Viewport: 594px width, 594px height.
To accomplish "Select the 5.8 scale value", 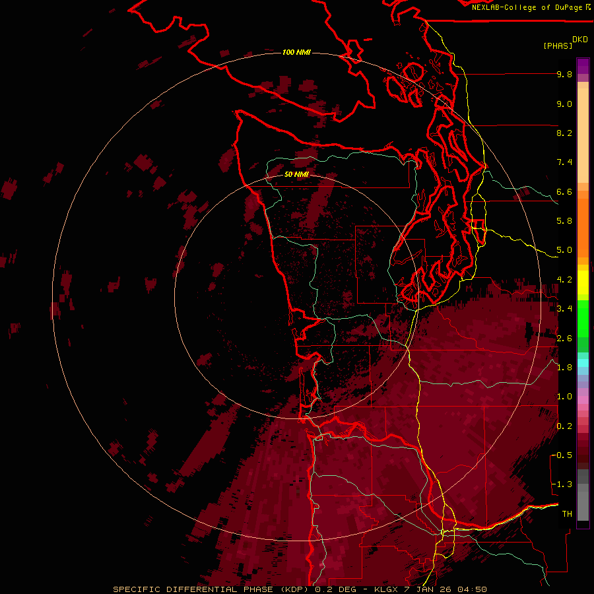I will tap(564, 220).
